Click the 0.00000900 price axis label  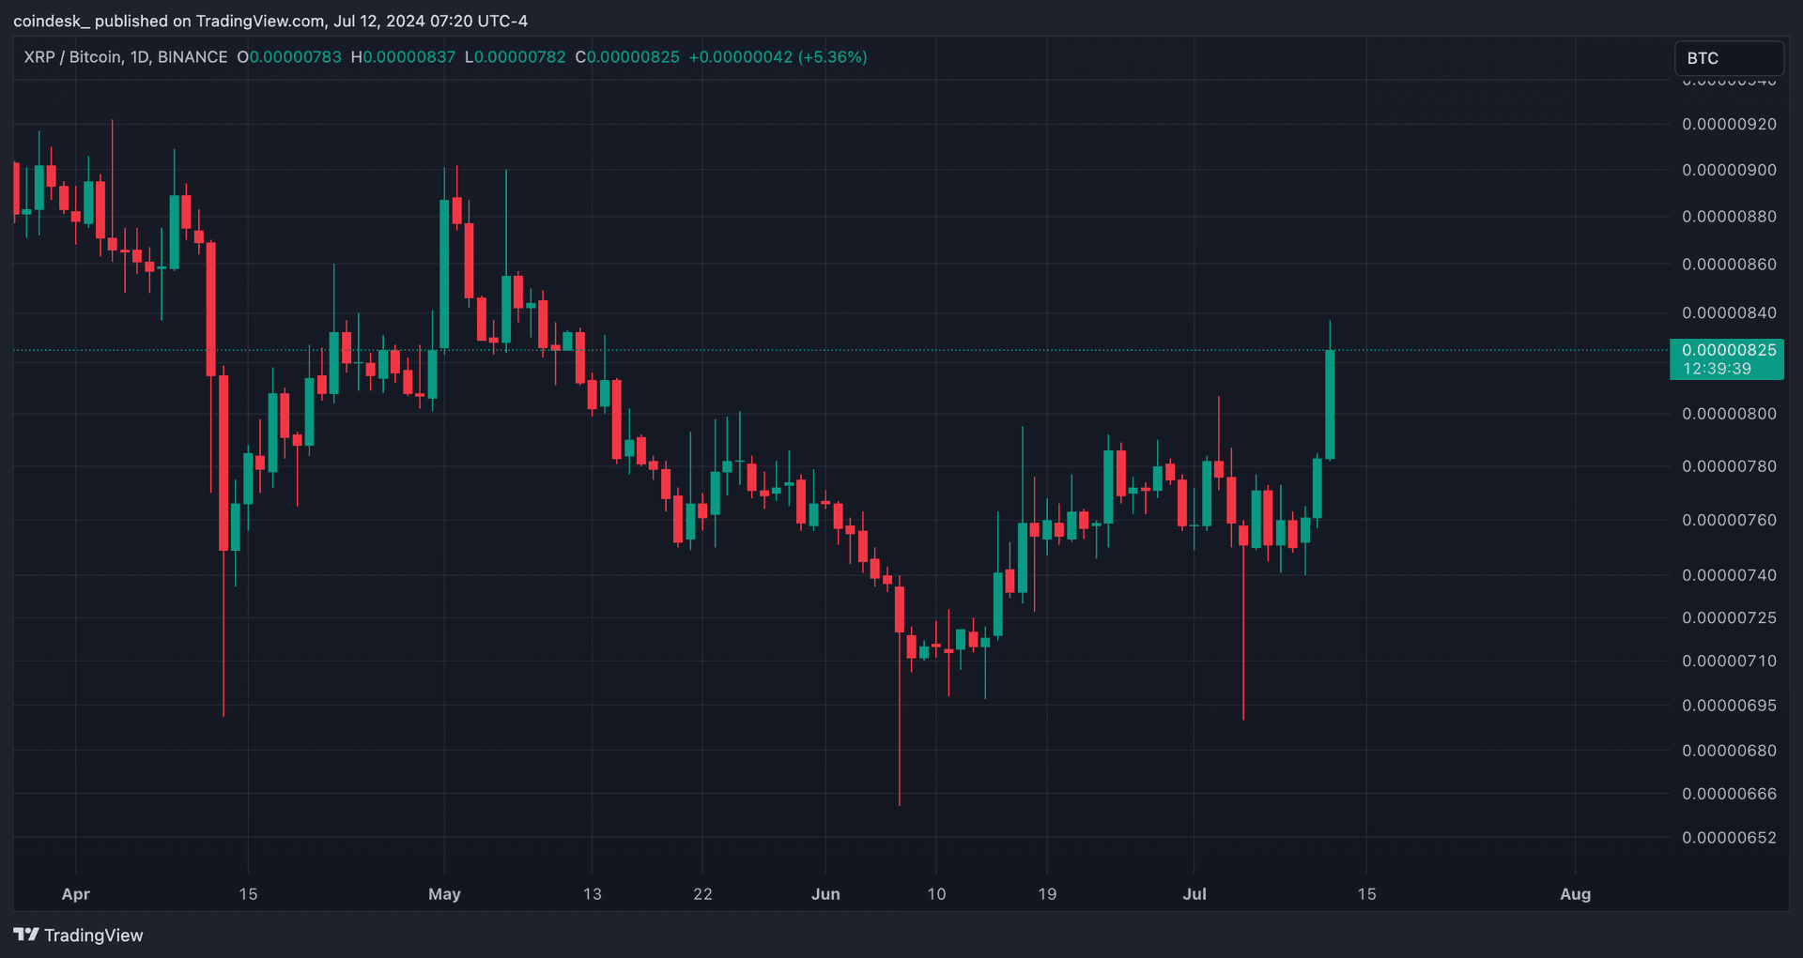1729,170
